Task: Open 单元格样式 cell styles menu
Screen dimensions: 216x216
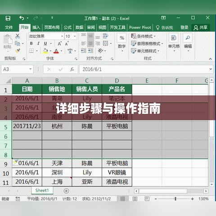Action: [x=145, y=51]
